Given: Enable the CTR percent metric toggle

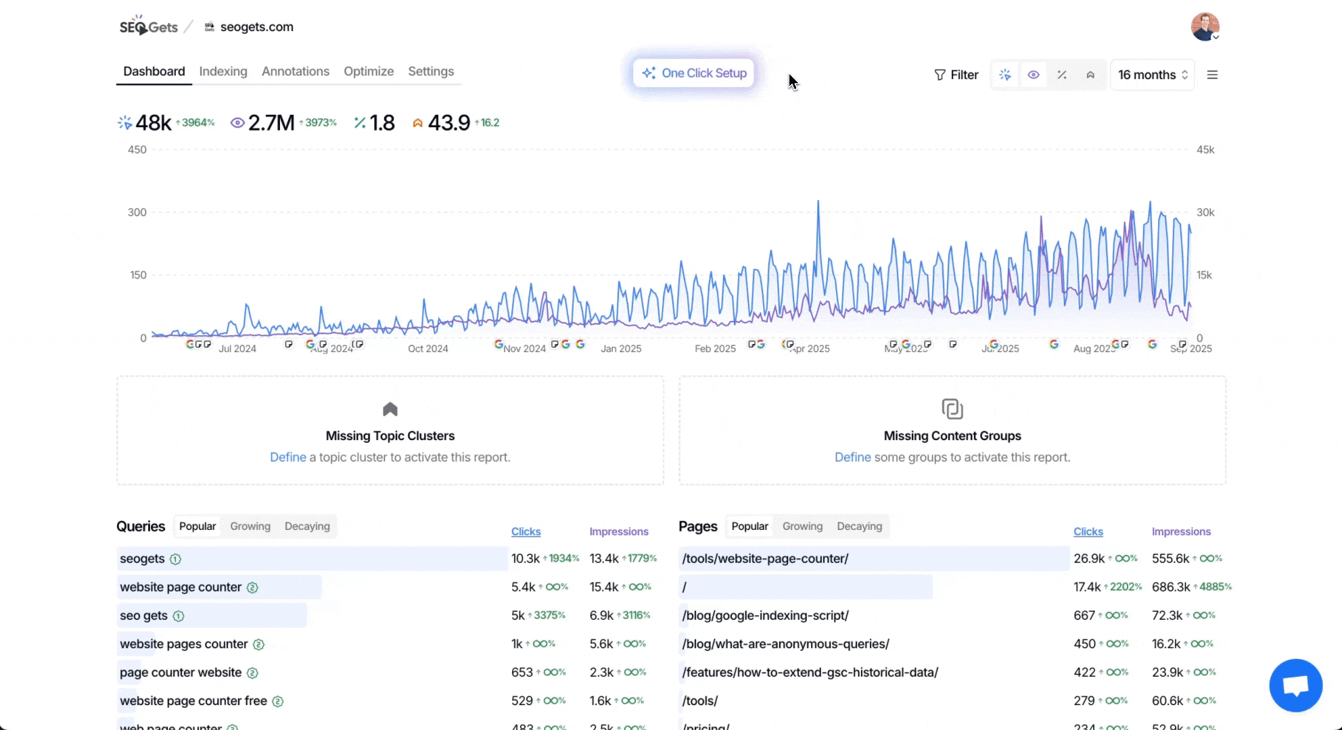Looking at the screenshot, I should 1062,75.
